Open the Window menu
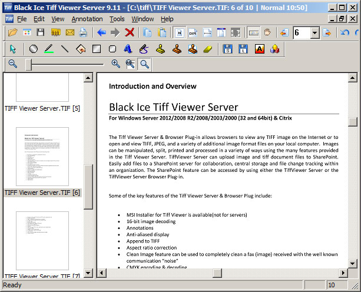 click(143, 19)
